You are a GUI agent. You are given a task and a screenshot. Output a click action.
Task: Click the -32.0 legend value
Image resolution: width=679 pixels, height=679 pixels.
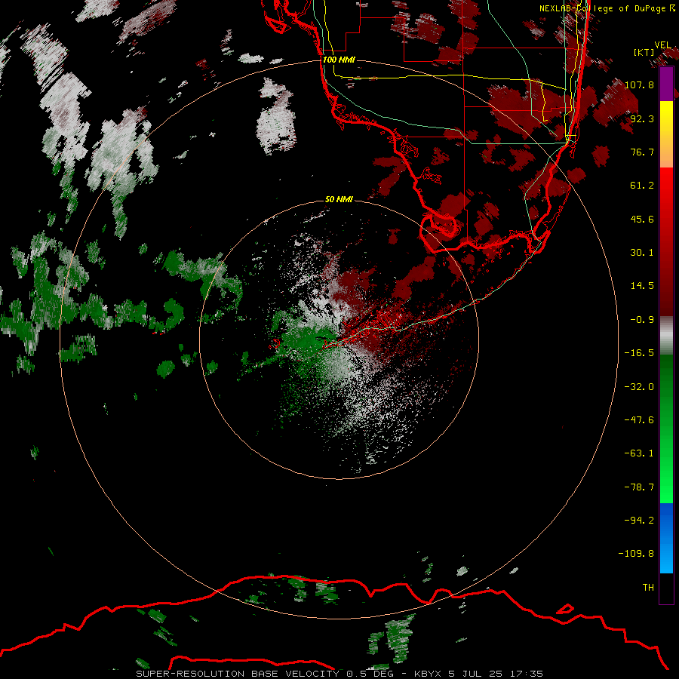(x=639, y=387)
